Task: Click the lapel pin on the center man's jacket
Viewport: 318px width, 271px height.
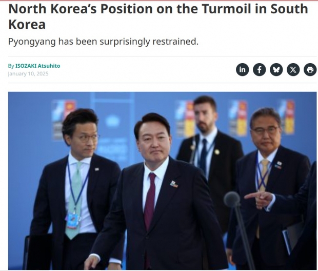Action: click(174, 184)
